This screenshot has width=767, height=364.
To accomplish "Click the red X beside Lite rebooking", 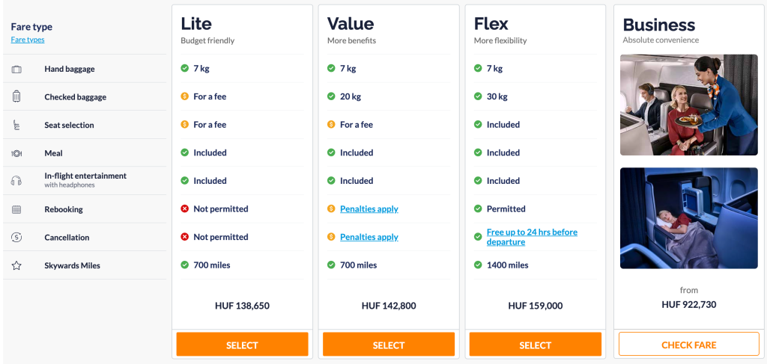I will (x=184, y=209).
